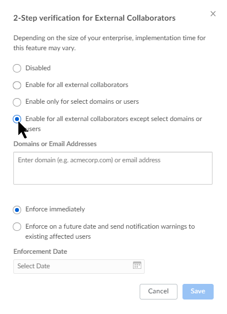The height and width of the screenshot is (314, 227).
Task: Open the Select Date field
Action: [79, 267]
